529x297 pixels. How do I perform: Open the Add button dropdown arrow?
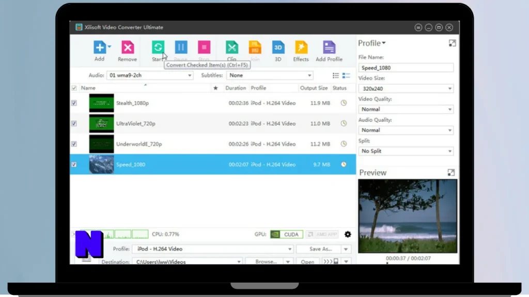click(x=110, y=47)
